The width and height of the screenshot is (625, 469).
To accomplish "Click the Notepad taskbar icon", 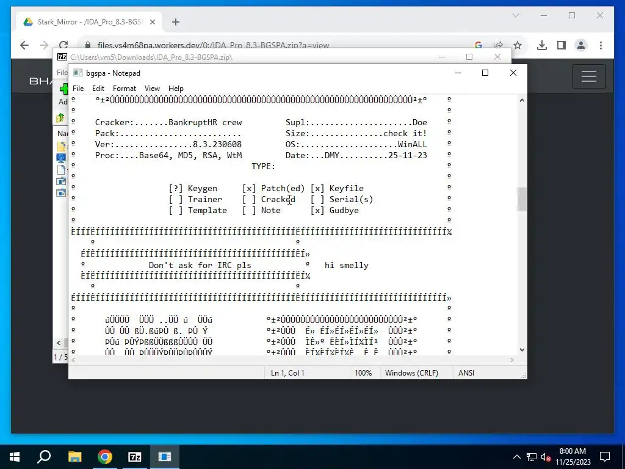I will pyautogui.click(x=165, y=457).
